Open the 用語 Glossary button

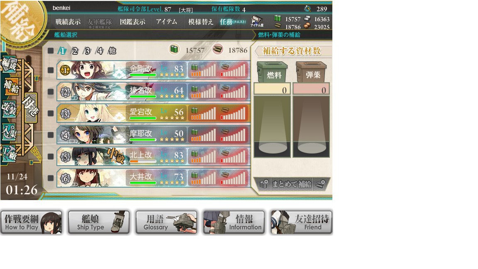166,223
